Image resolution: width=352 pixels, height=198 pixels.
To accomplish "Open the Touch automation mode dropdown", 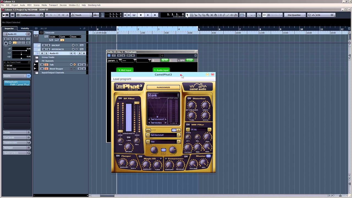I will point(82,15).
